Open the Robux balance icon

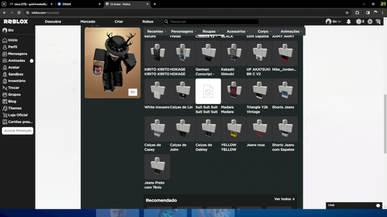(x=358, y=22)
